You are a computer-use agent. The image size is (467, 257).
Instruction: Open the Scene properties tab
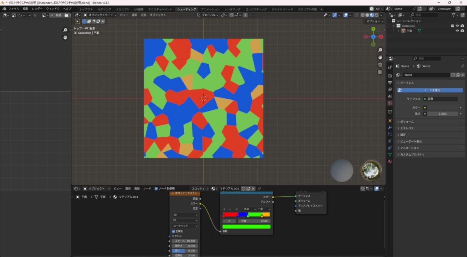coord(390,97)
